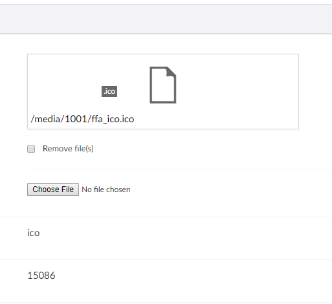
Task: Click the gray header bar at the top
Action: (166, 19)
